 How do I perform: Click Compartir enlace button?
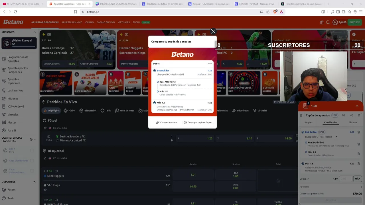[x=166, y=122]
